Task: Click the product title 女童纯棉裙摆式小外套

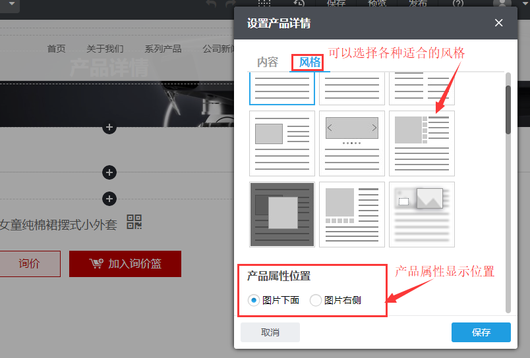Action: (59, 224)
